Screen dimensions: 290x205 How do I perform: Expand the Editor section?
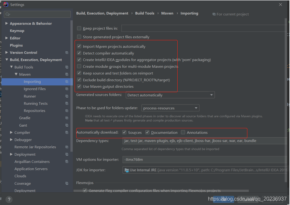(x=7, y=38)
